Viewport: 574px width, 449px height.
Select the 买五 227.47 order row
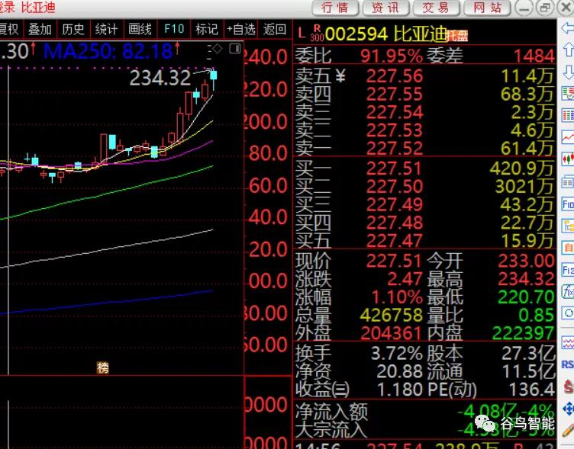tap(424, 240)
